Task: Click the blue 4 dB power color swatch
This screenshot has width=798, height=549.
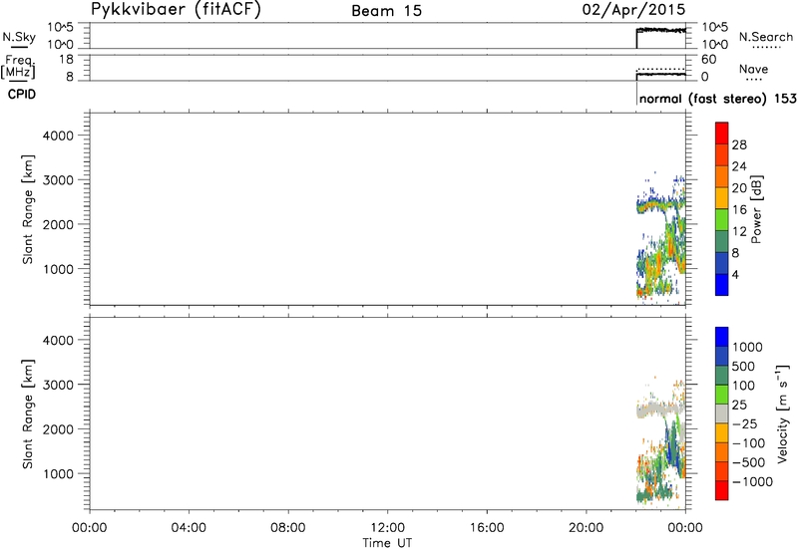Action: [721, 285]
